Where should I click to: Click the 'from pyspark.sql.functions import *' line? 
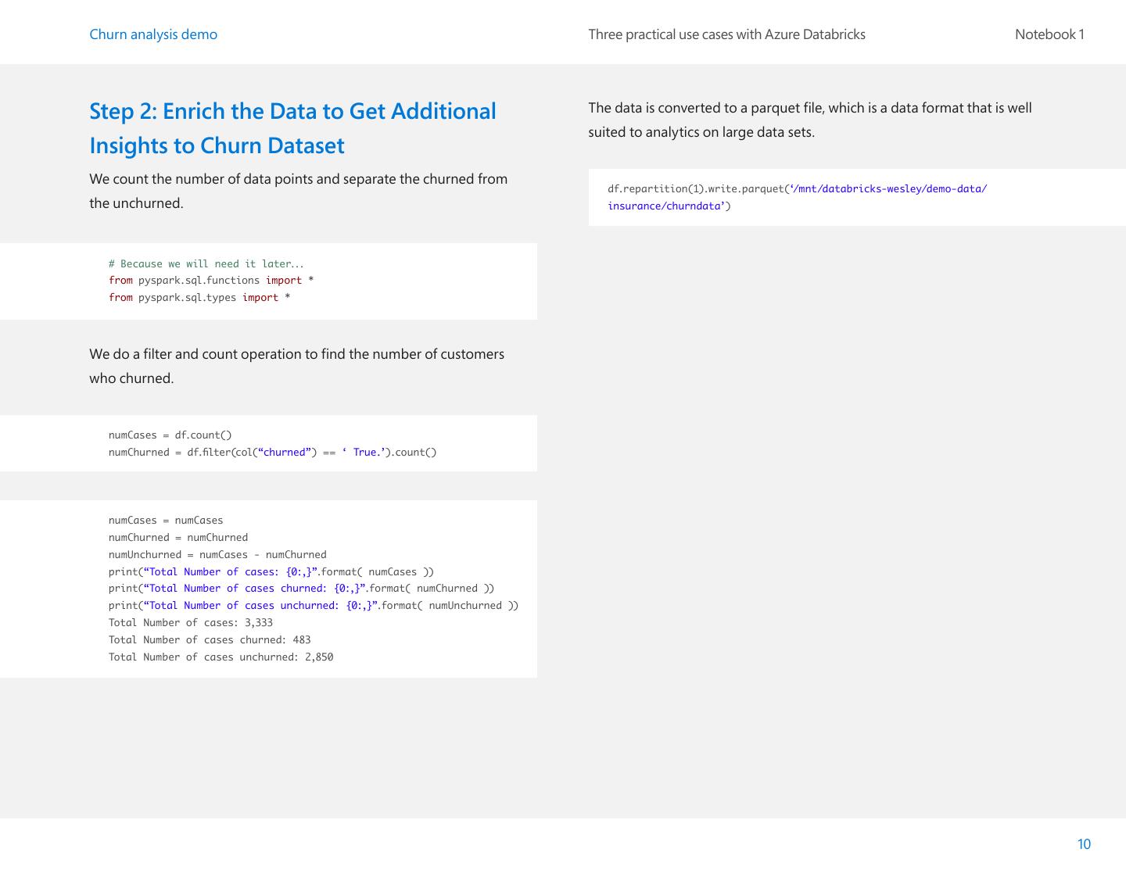[211, 281]
